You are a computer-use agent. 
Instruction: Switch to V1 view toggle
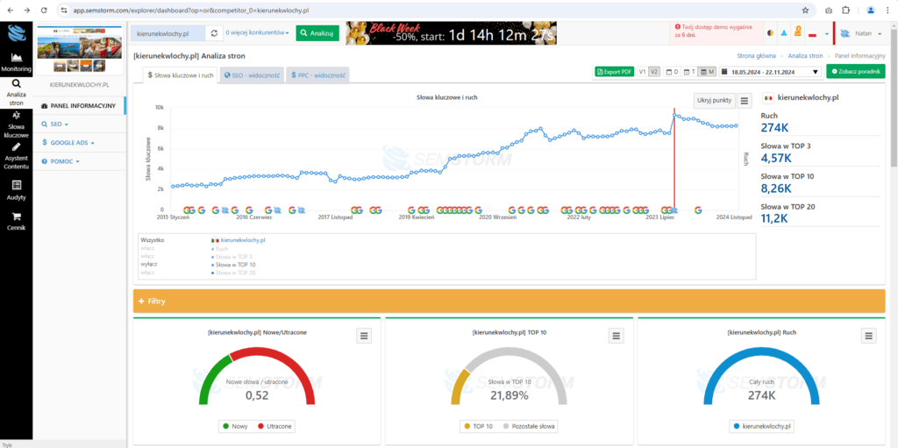[642, 72]
